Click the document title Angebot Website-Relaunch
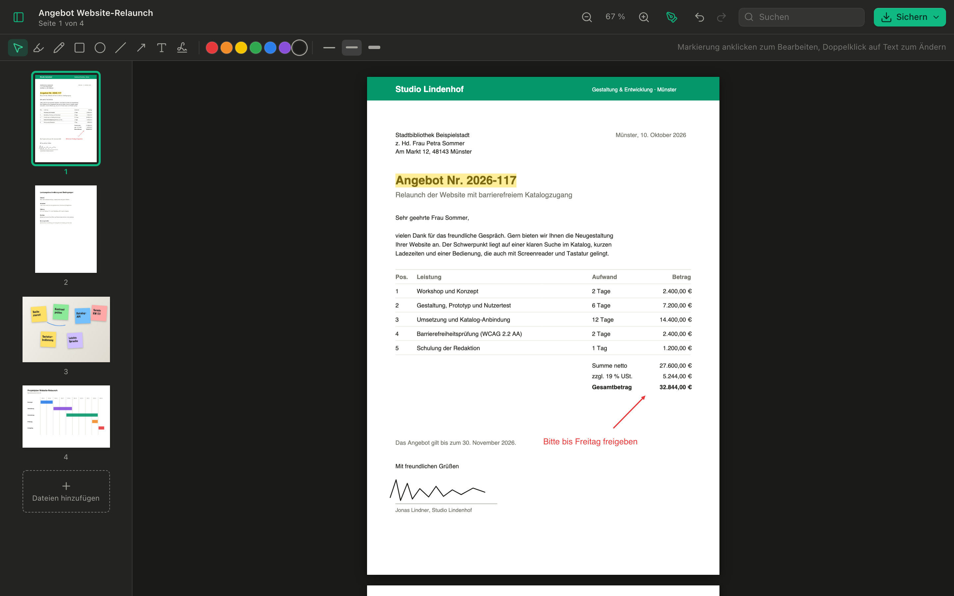 96,13
